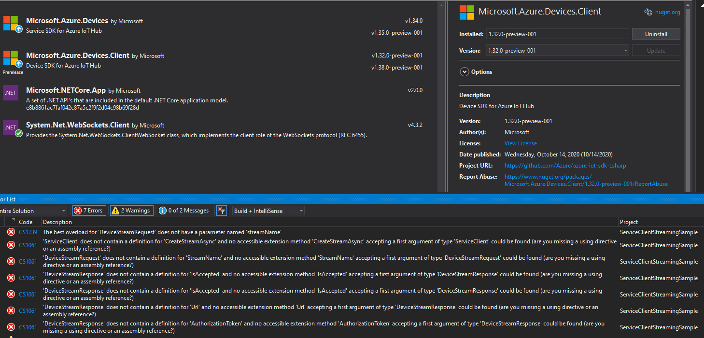This screenshot has height=338, width=704.
Task: Click the multi-select filter icon in Error List
Action: coord(221,210)
